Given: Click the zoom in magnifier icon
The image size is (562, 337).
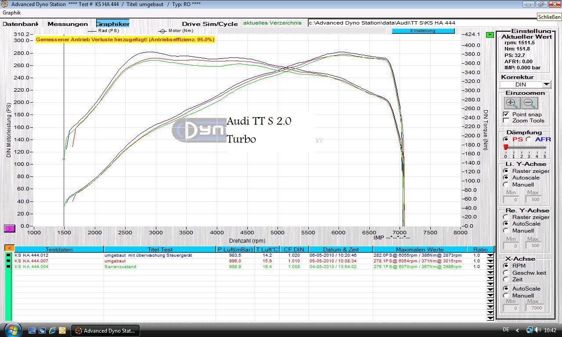Looking at the screenshot, I should [512, 103].
